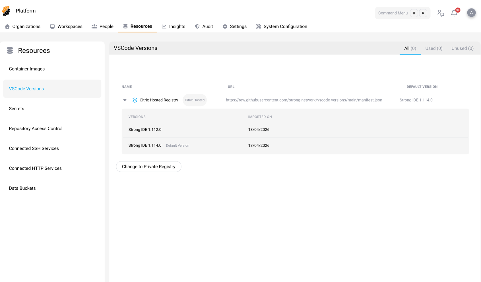The image size is (481, 282).
Task: Open the user avatar A menu
Action: coord(471,13)
